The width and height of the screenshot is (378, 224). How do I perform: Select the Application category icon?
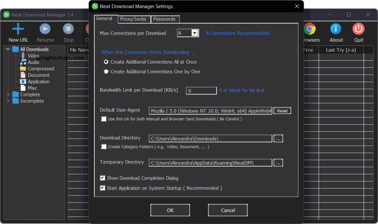pyautogui.click(x=23, y=81)
